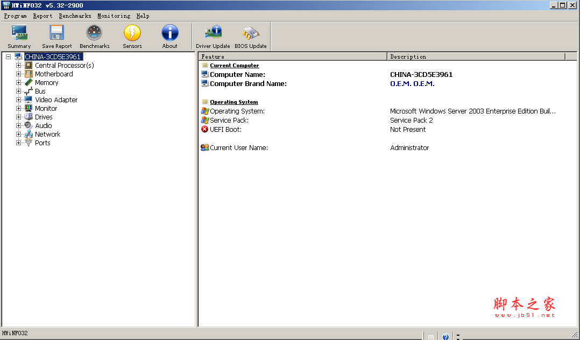Screen dimensions: 580x340
Task: Click the computer icon beside CHINA-3CD5E3961 root
Action: point(18,56)
